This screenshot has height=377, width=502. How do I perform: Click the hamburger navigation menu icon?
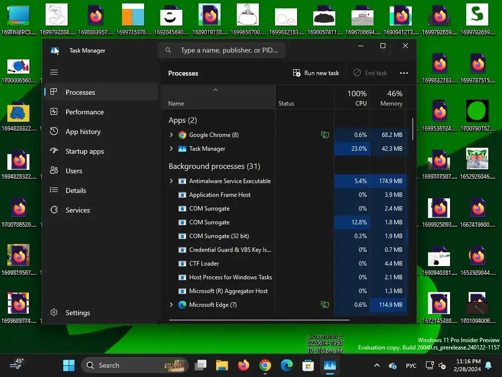(x=54, y=72)
